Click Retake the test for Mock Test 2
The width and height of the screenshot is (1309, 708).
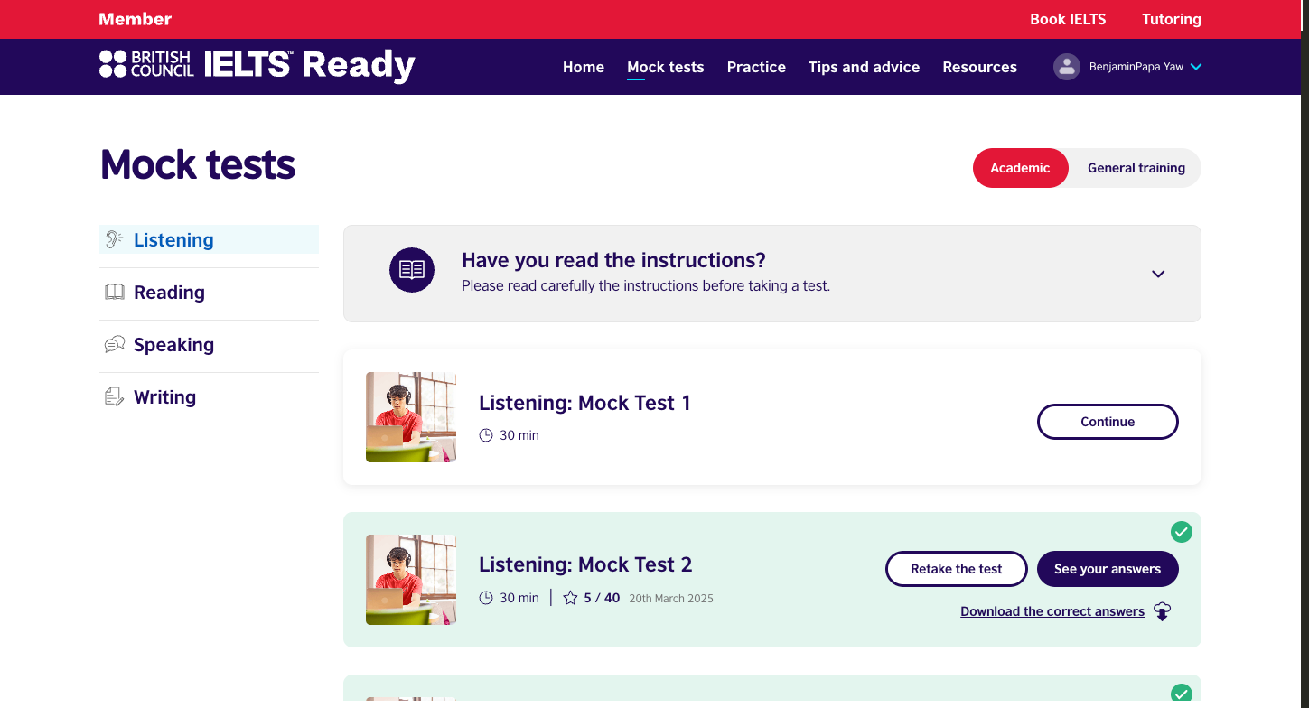tap(957, 569)
